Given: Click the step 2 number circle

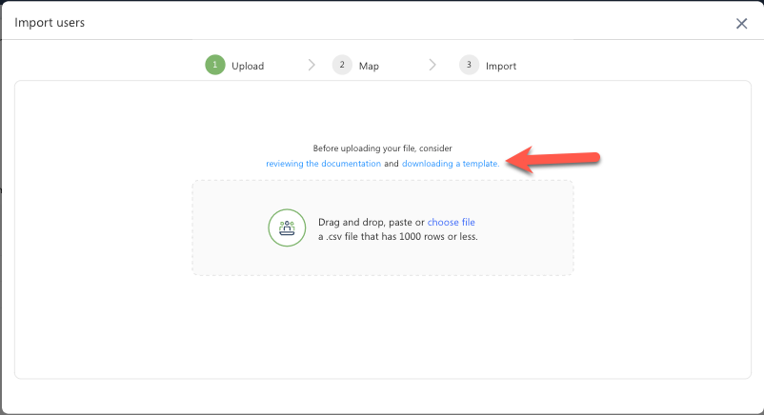Looking at the screenshot, I should pyautogui.click(x=342, y=66).
